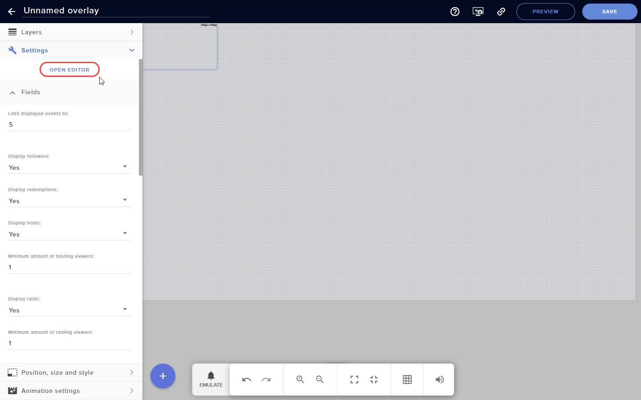Add a widget with the plus button
The height and width of the screenshot is (400, 641).
[163, 376]
